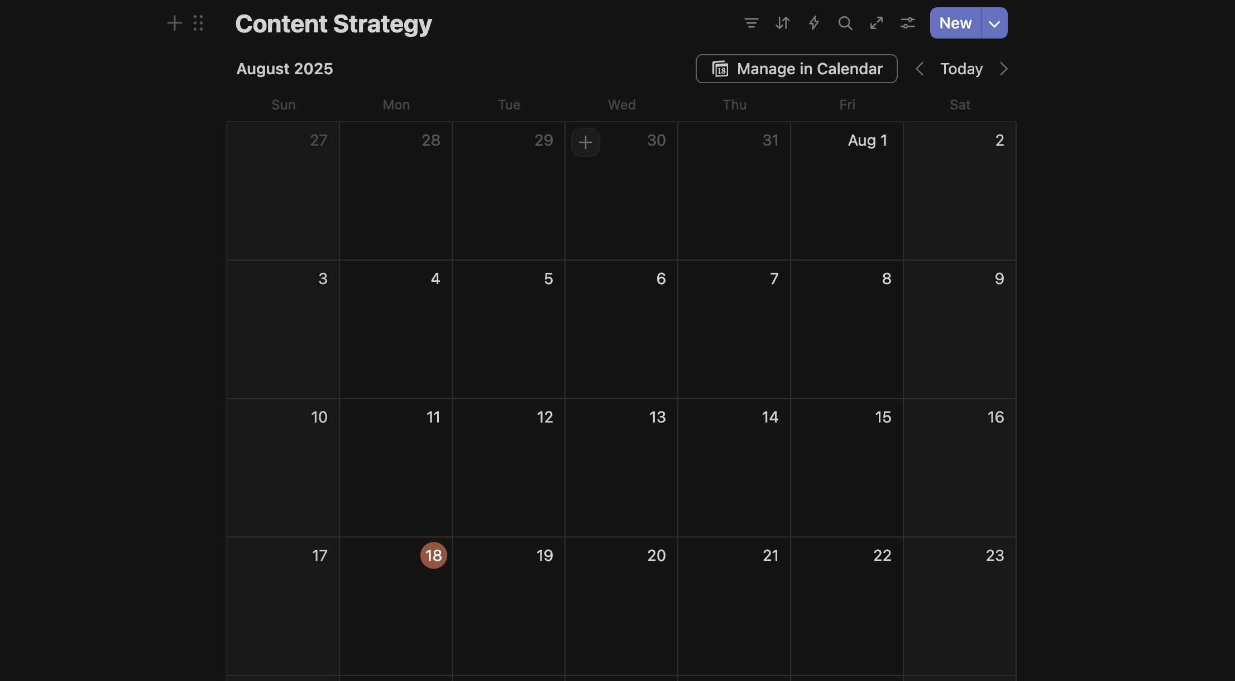Click the sort arrows icon

click(782, 23)
